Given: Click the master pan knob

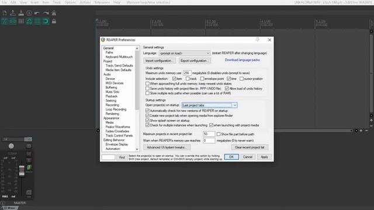Looking at the screenshot, I should (x=11, y=146).
